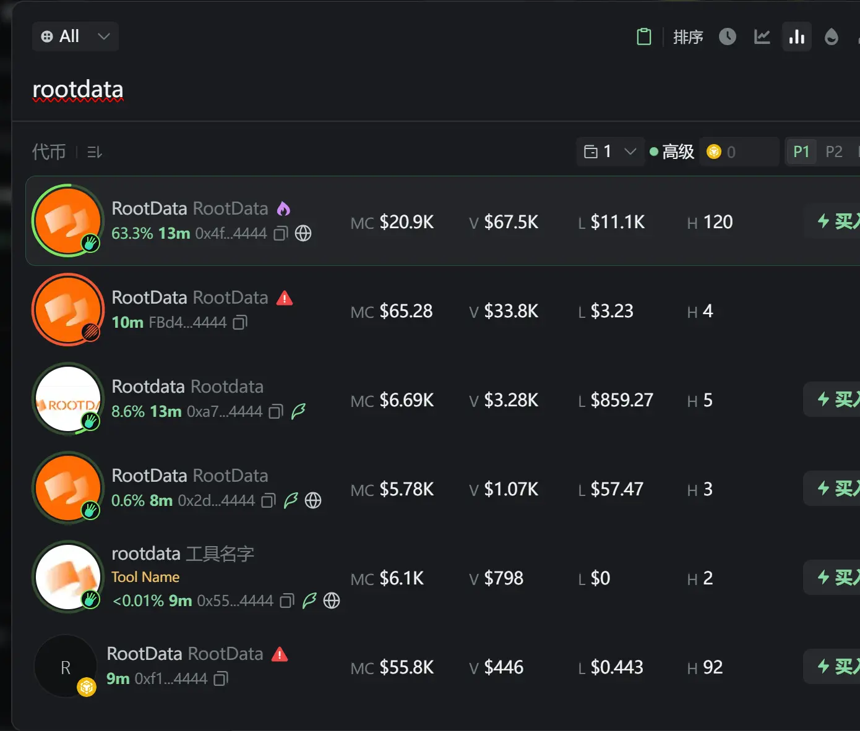Click the 买入 buy button on first RootData row
Screen dimensions: 860x731
[x=839, y=221]
